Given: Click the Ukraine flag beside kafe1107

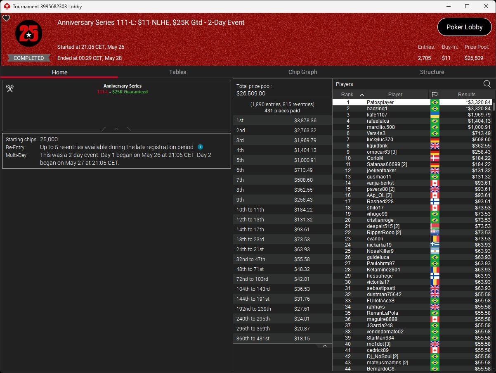Looking at the screenshot, I should [435, 114].
